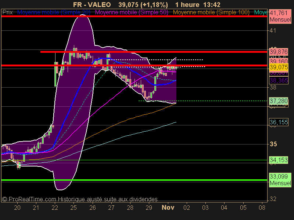The image size is (294, 220).
Task: Click the green 37,280 price tag
Action: coord(279,101)
